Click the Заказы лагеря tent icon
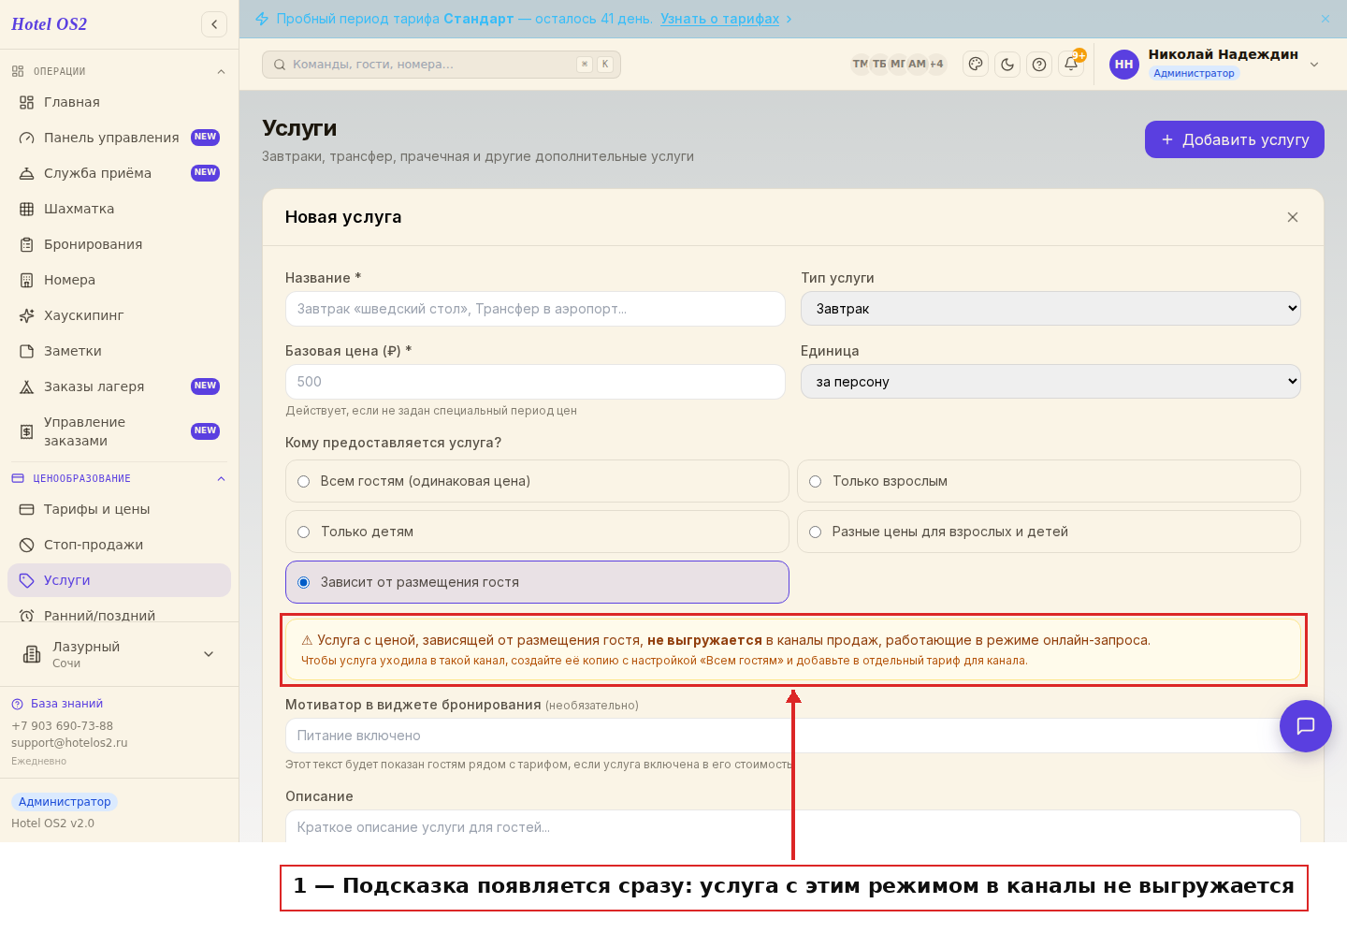Image resolution: width=1347 pixels, height=933 pixels. 27,386
